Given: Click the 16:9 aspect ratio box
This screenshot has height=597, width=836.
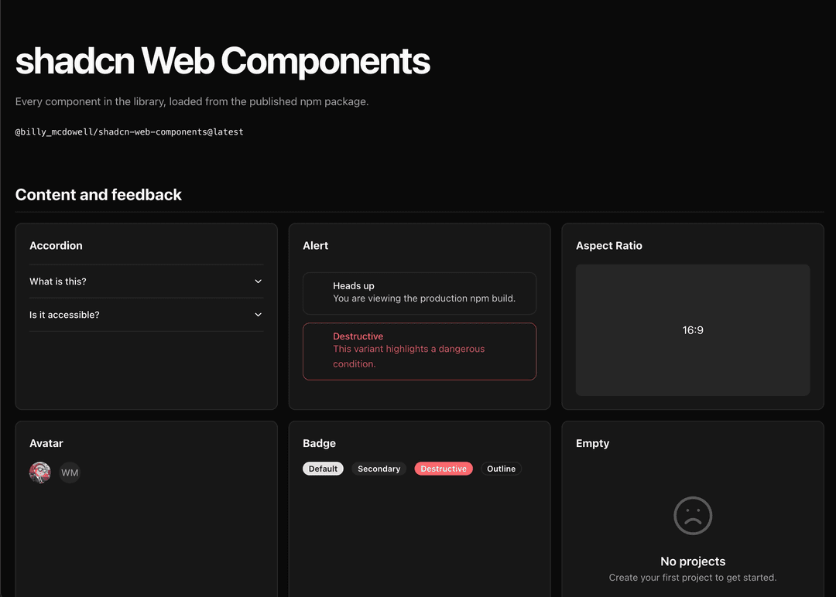Looking at the screenshot, I should (x=693, y=330).
